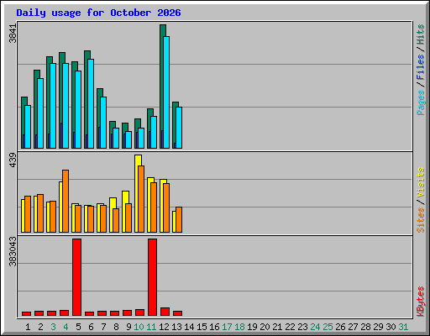Click the 'Daily usage for October 2026' title
This screenshot has width=430, height=336.
click(98, 13)
